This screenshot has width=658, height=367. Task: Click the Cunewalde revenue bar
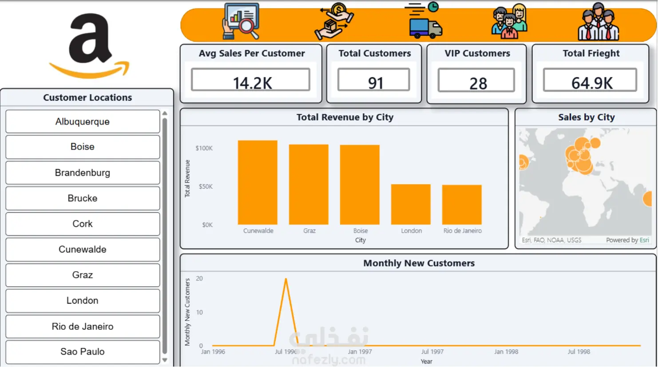tap(258, 183)
